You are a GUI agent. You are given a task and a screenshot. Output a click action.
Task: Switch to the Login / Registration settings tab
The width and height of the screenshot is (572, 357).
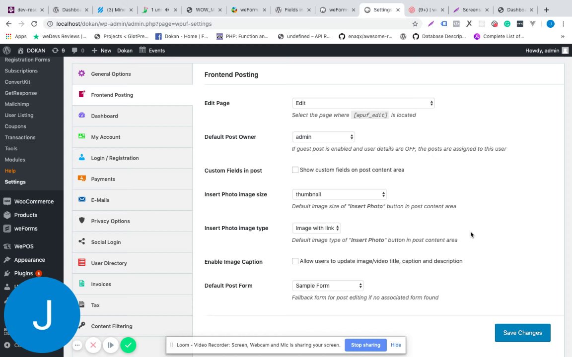tap(132, 158)
